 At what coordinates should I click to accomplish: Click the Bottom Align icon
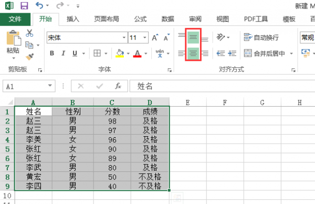(x=205, y=39)
